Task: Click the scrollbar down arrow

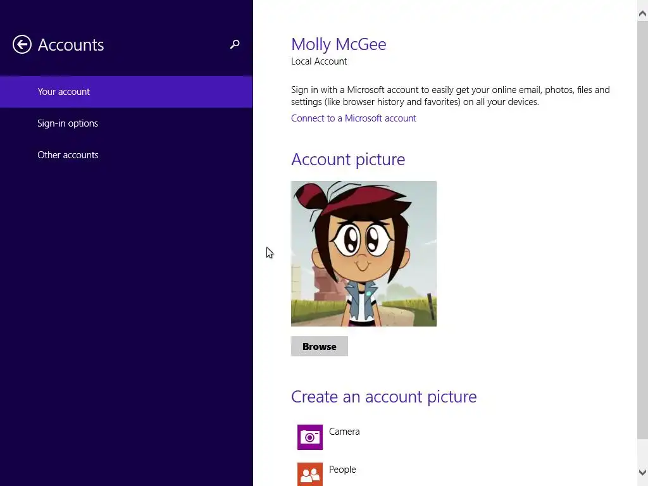Action: click(642, 472)
